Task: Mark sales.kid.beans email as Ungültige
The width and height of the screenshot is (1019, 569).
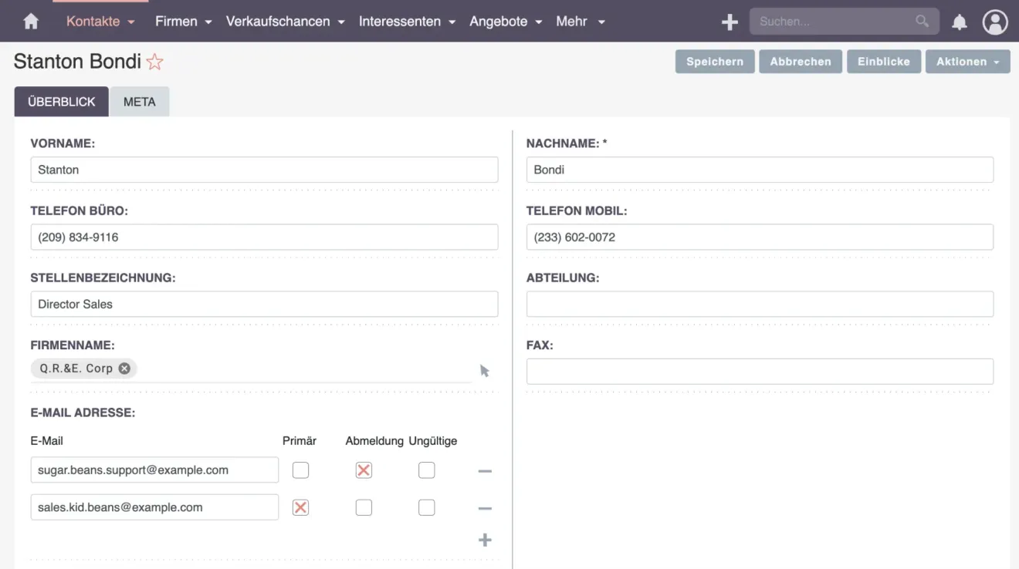Action: (x=426, y=507)
